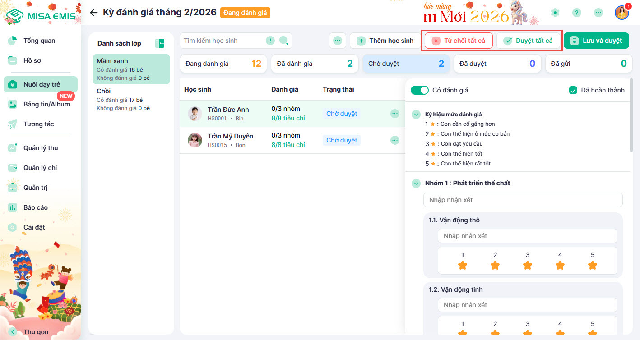Click the Duyệt tất cả button
Screen dimensions: 640x340
[x=529, y=41]
